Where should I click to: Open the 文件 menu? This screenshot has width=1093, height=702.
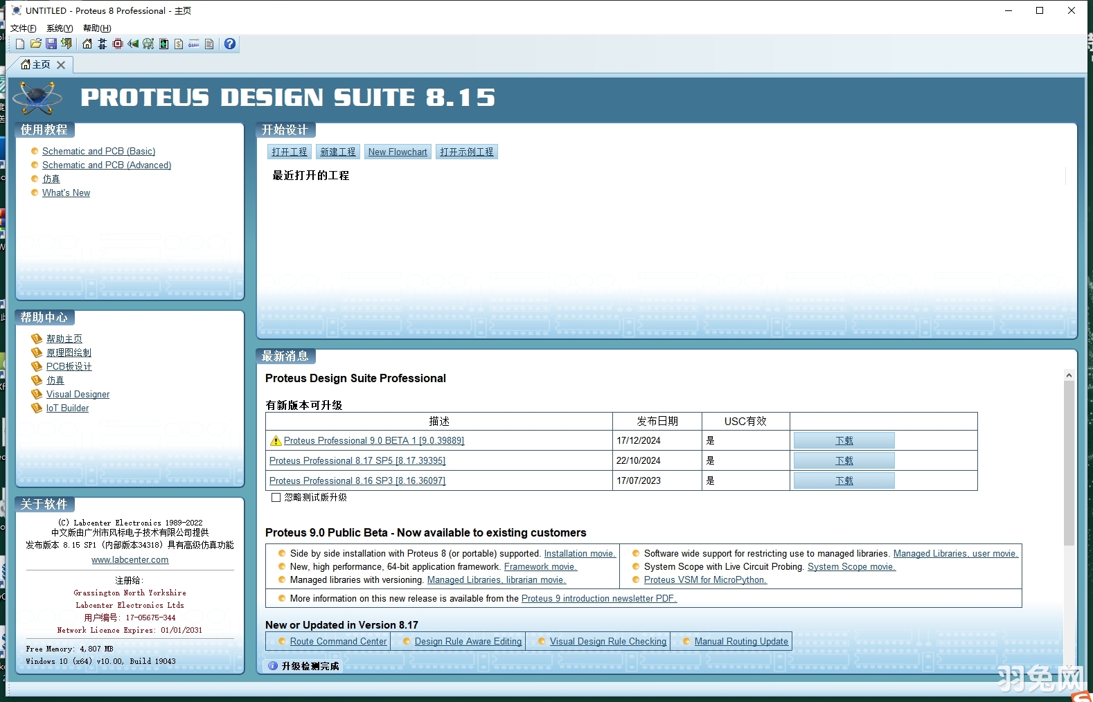click(23, 28)
